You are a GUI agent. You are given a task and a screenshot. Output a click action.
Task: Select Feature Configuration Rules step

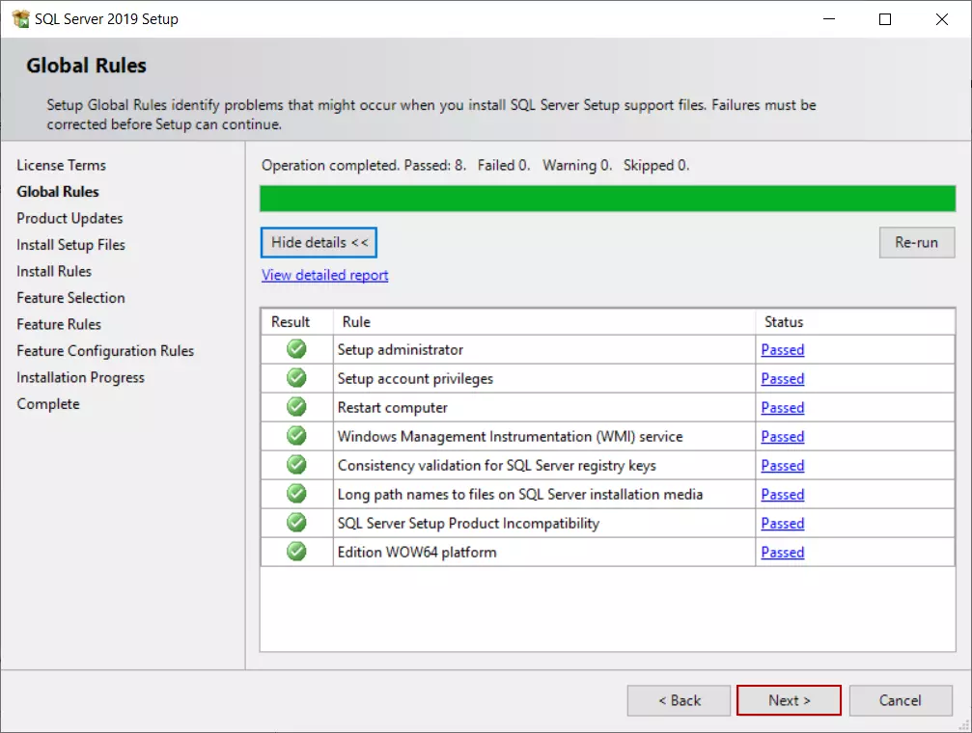105,351
